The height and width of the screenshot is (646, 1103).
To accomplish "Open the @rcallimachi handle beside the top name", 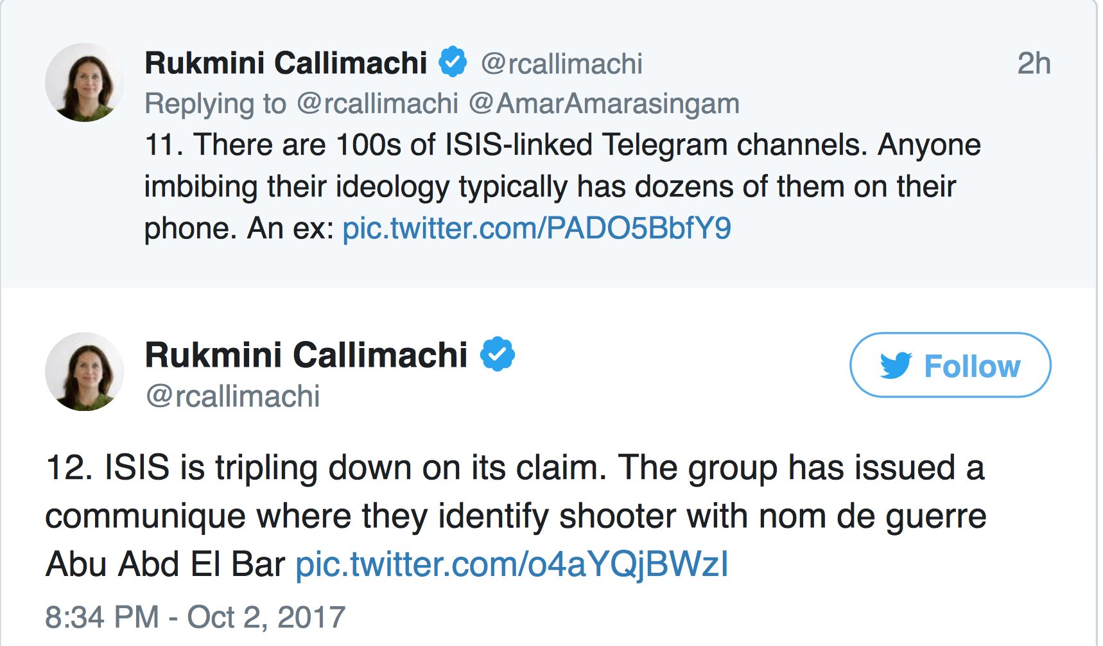I will tap(561, 64).
